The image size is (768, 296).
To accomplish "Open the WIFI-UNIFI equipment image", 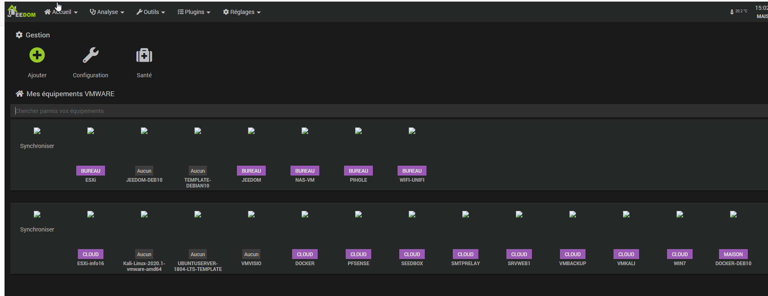I will 412,131.
